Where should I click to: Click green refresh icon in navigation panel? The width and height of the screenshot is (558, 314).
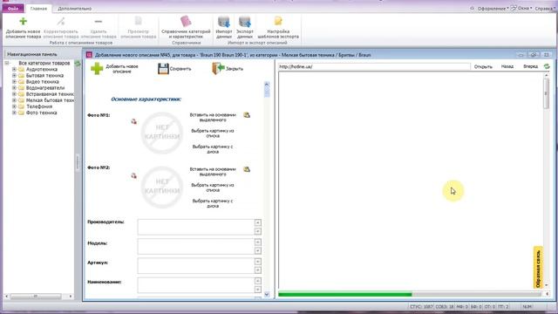[x=78, y=64]
